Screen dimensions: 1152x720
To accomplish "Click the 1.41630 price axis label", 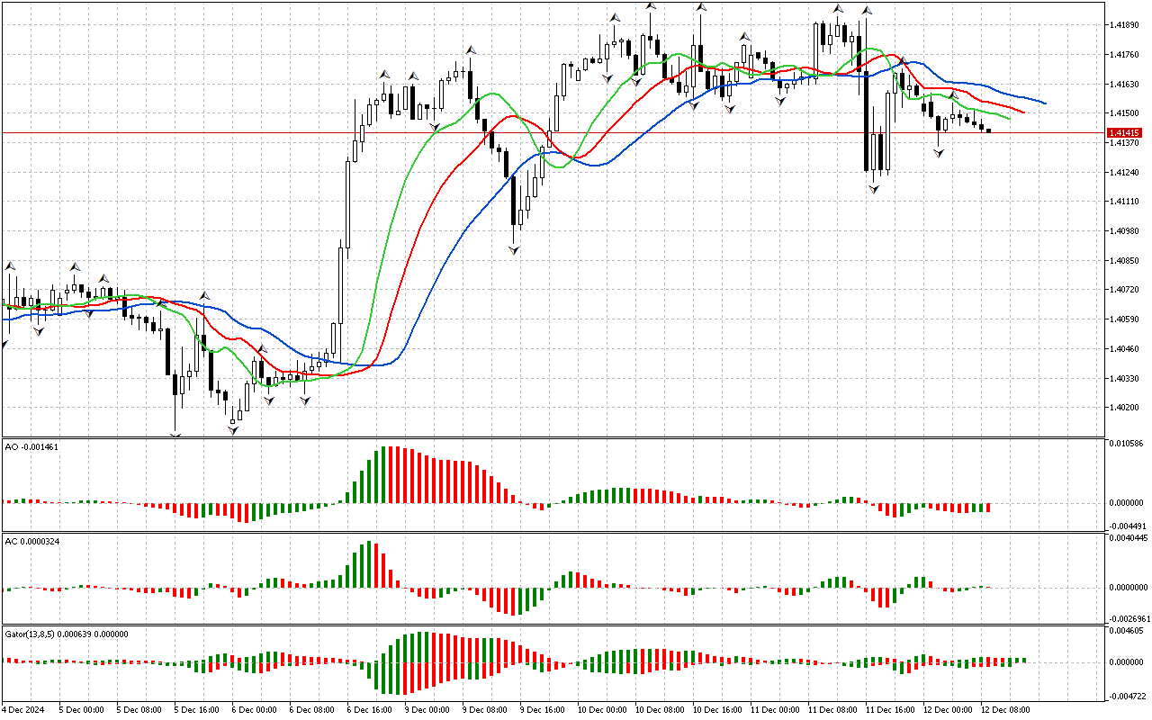I will coord(1126,85).
